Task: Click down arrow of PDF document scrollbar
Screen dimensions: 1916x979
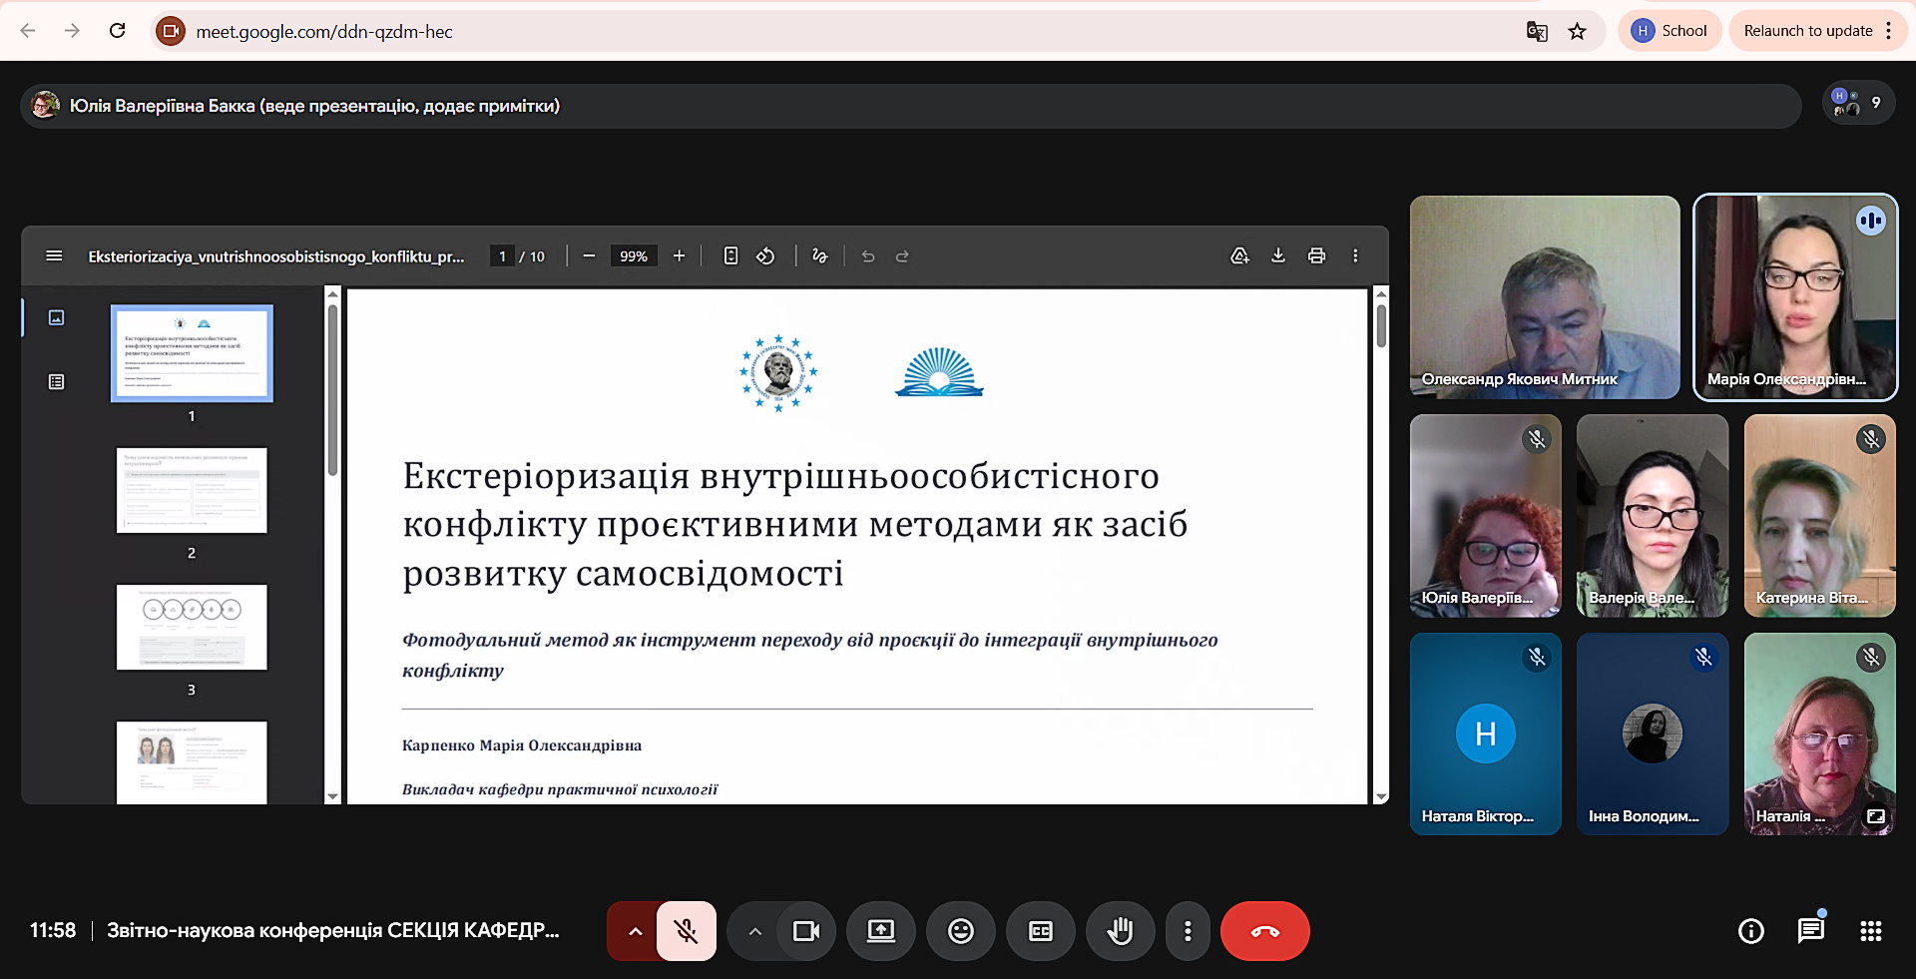Action: point(1381,796)
